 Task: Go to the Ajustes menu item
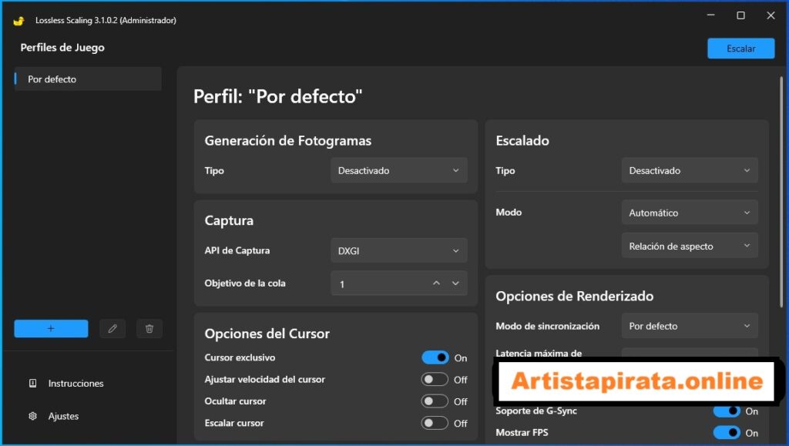coord(63,416)
